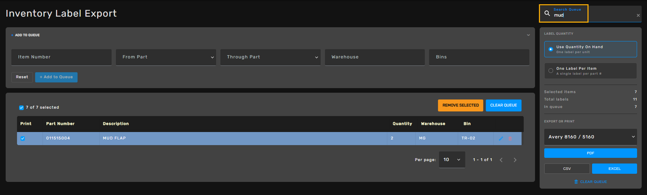
Task: Open the Through Part dropdown
Action: pos(270,57)
